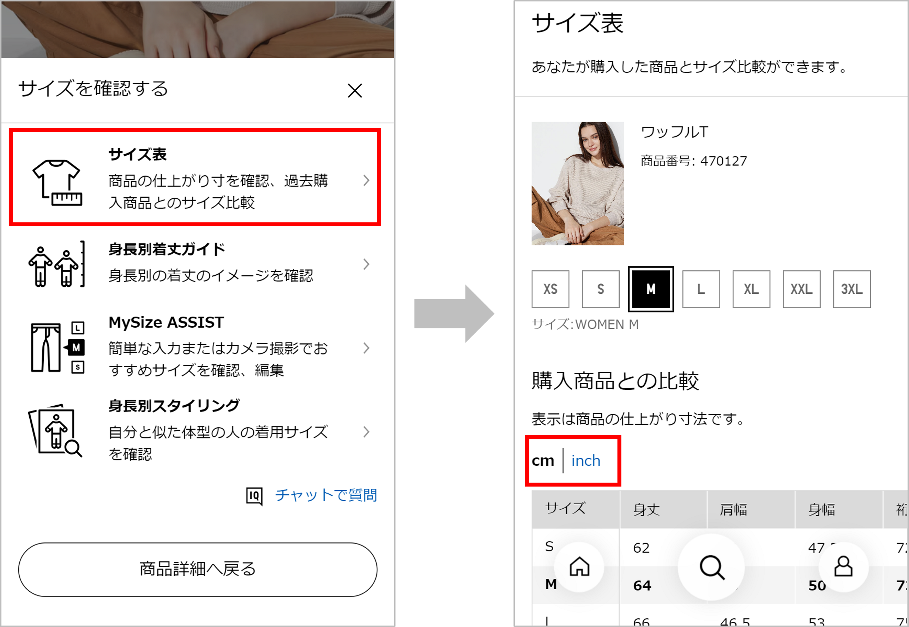Screen dimensions: 909x627
Task: Click the ワッフルT product name
Action: (x=674, y=132)
